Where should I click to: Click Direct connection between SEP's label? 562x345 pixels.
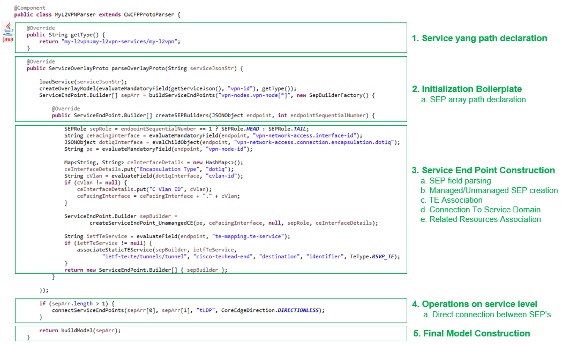tap(487, 315)
